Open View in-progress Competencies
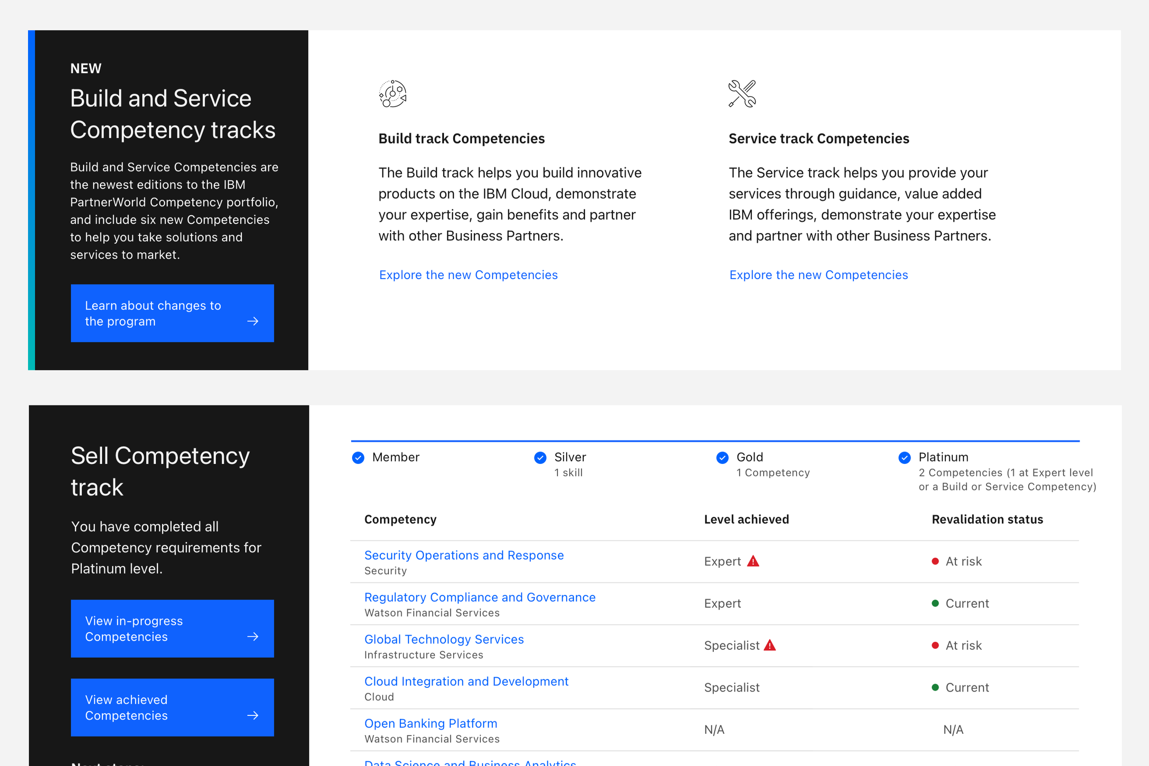Viewport: 1149px width, 766px height. point(172,629)
